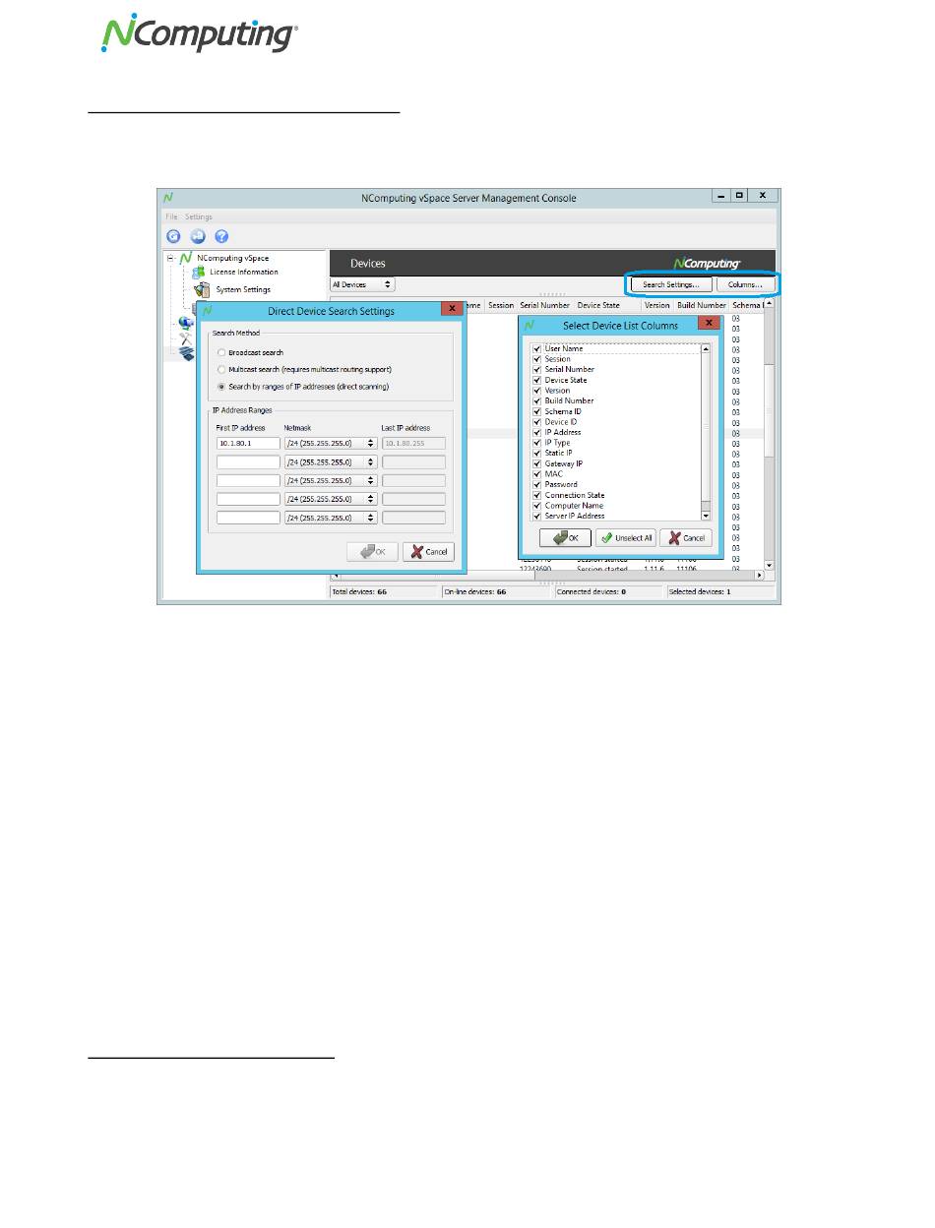Uncheck the Device State column checkbox

(536, 380)
